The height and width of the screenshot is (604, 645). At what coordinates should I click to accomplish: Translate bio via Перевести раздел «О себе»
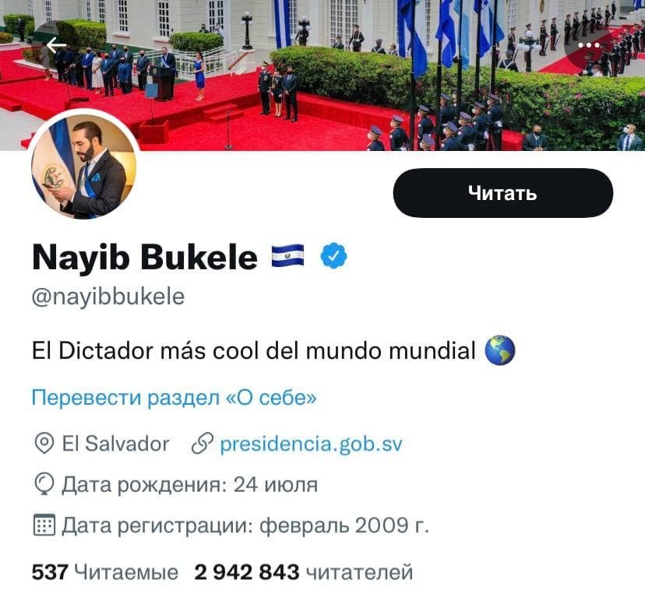[x=174, y=398]
